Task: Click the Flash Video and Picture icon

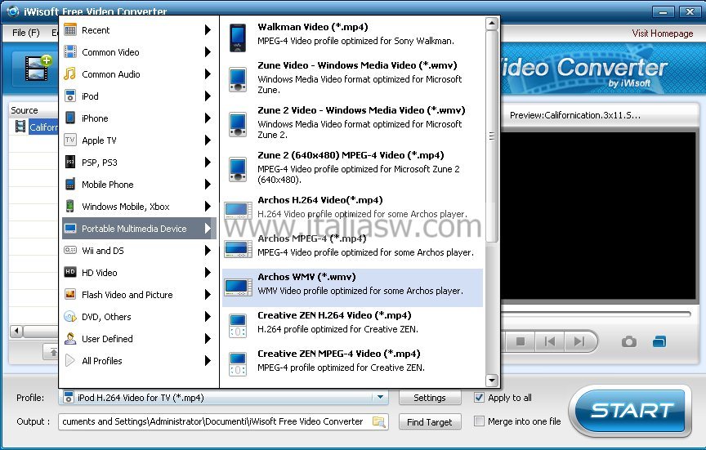Action: coord(70,295)
